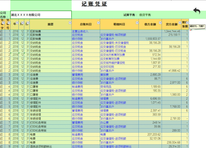206x148 pixels.
Task: Open the 应交地方教育附加费 detail link
Action: click(113, 55)
